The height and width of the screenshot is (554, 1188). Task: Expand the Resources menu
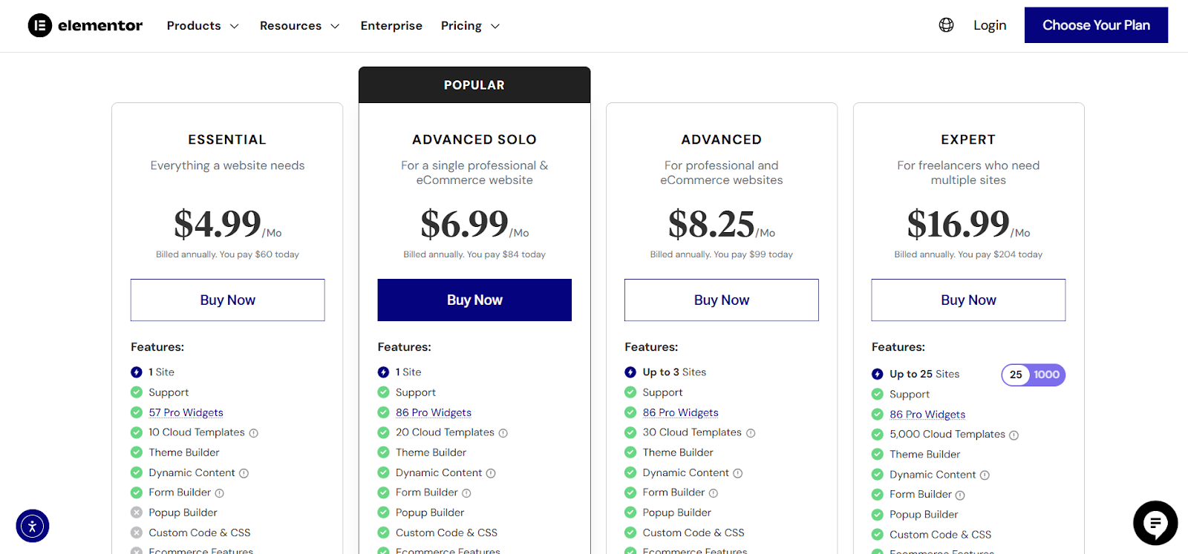click(x=300, y=26)
